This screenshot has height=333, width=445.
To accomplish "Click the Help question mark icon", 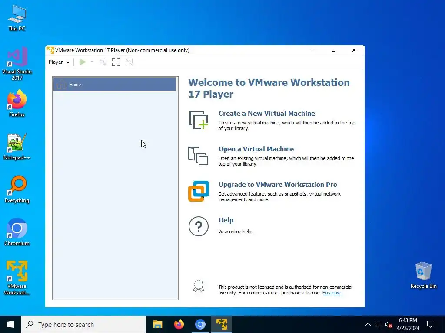I will 198,226.
